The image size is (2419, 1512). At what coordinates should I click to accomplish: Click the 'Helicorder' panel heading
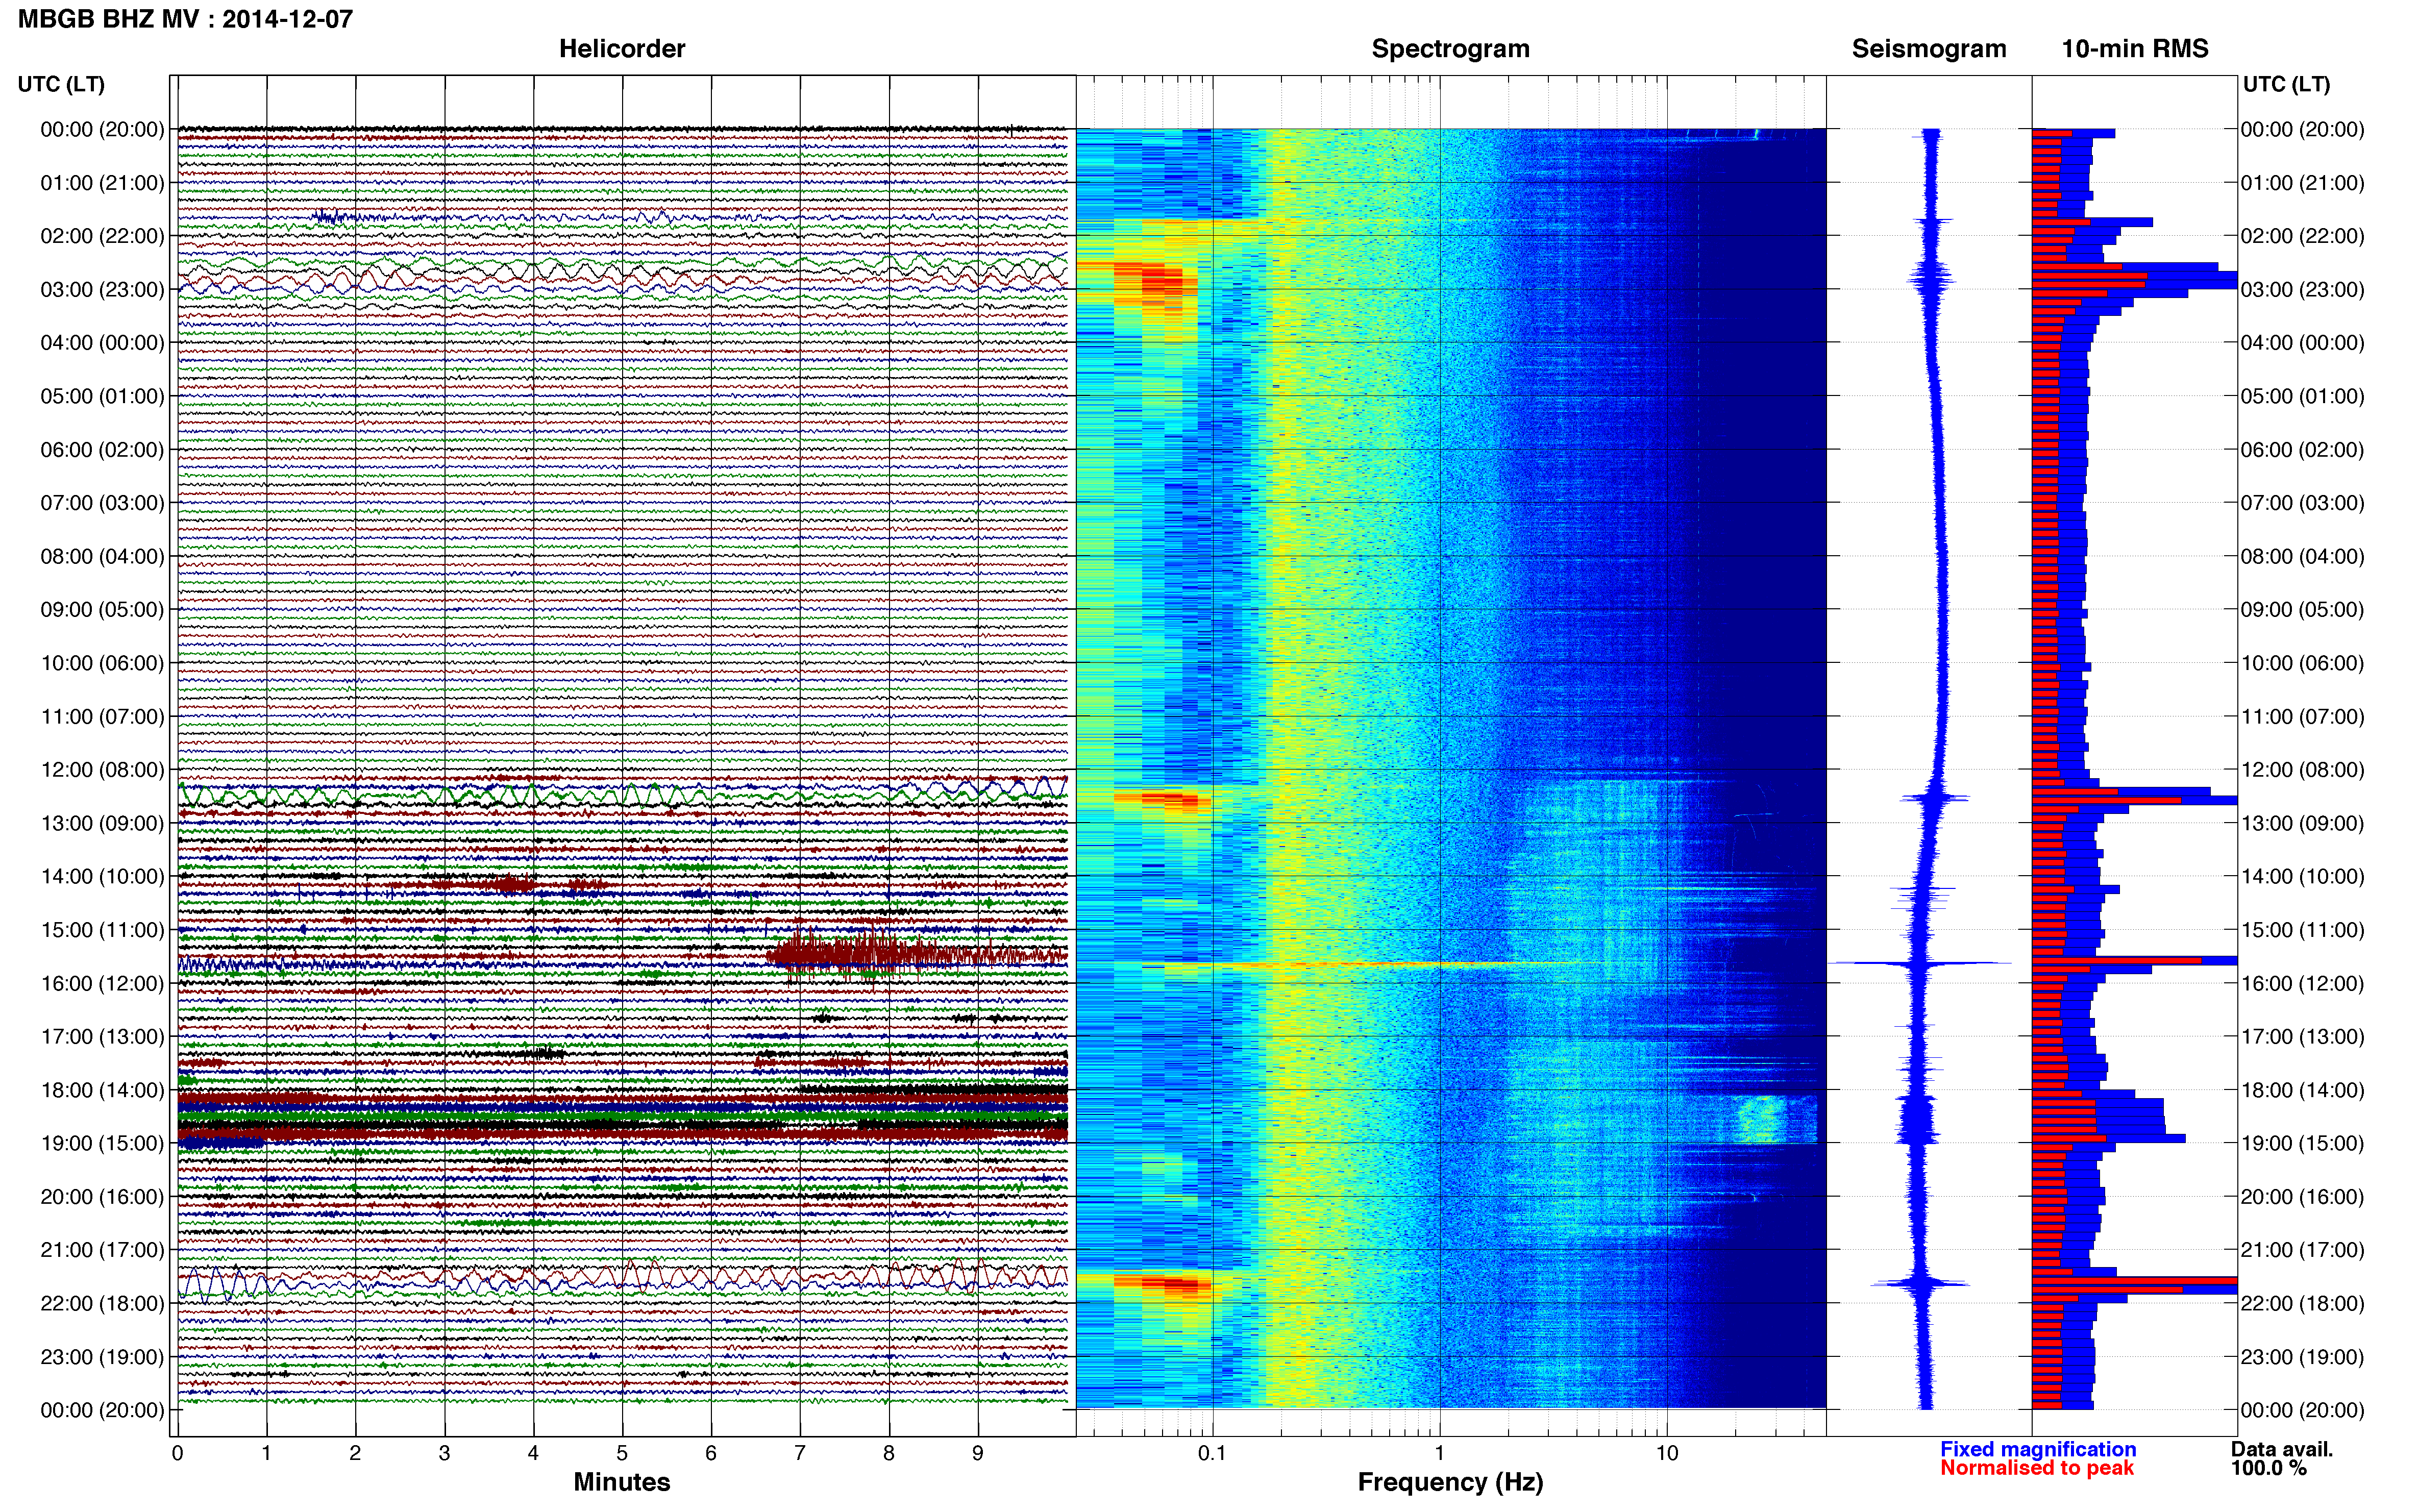coord(622,49)
